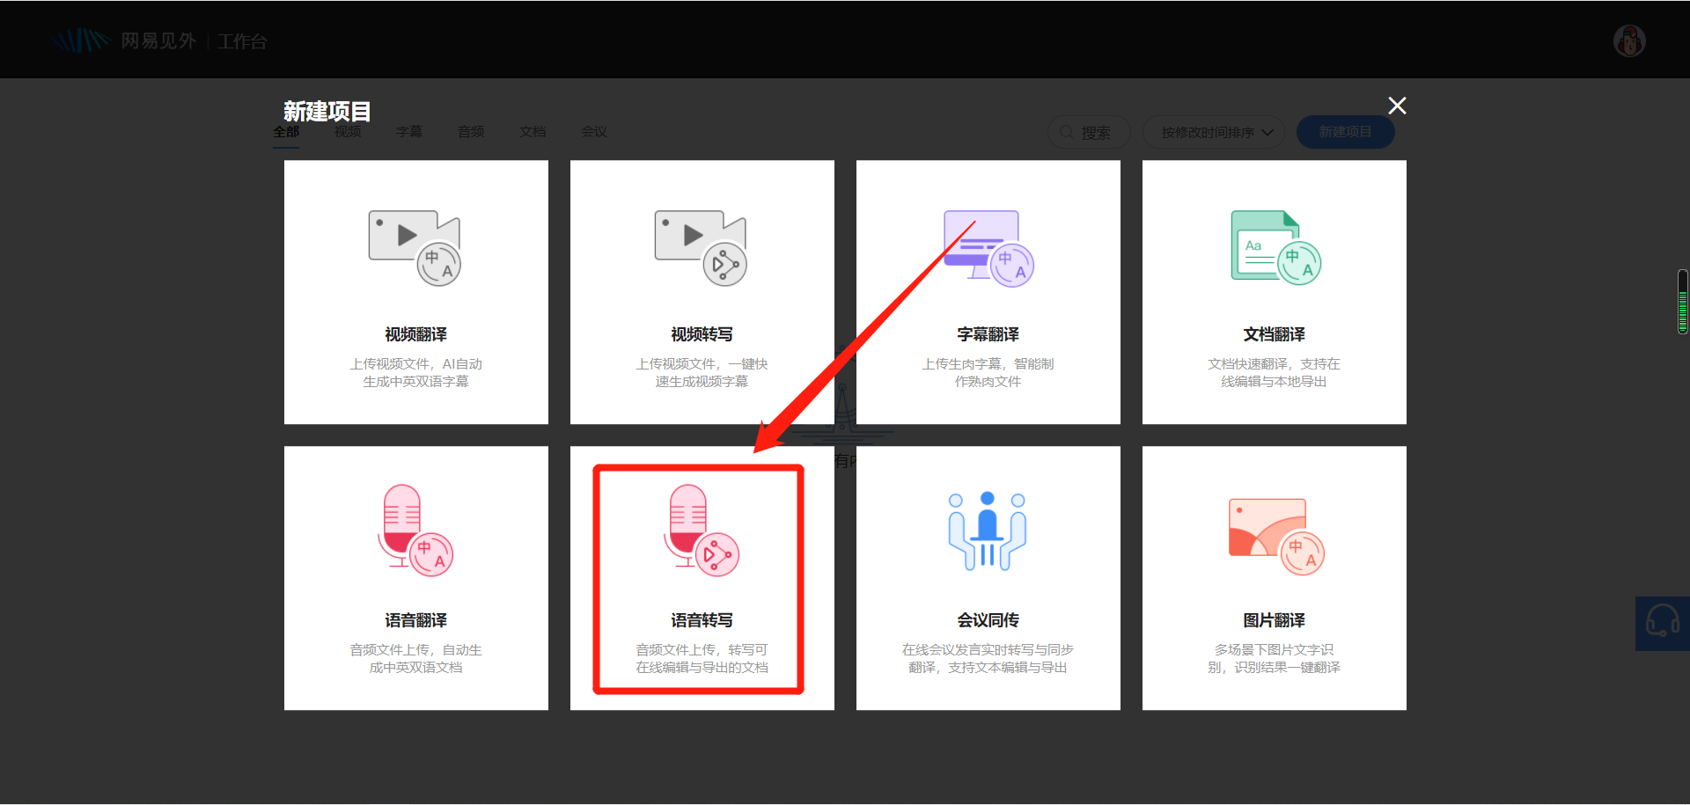Click the blue 新建项目 button

1345,132
